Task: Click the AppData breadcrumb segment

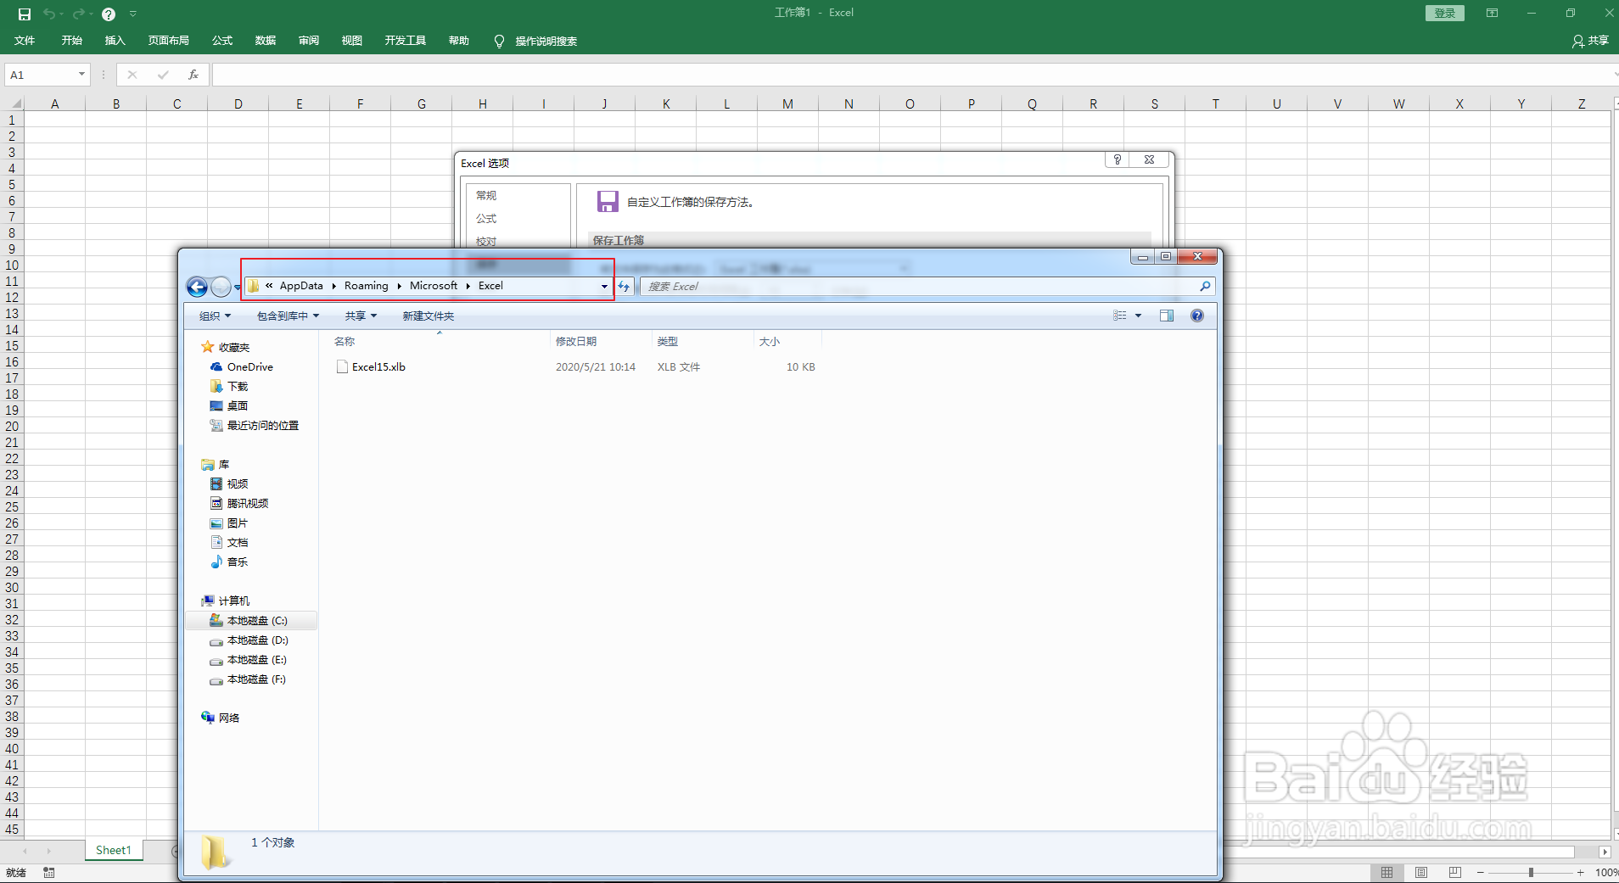Action: point(301,286)
